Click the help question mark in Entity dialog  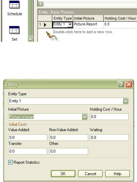click(121, 84)
